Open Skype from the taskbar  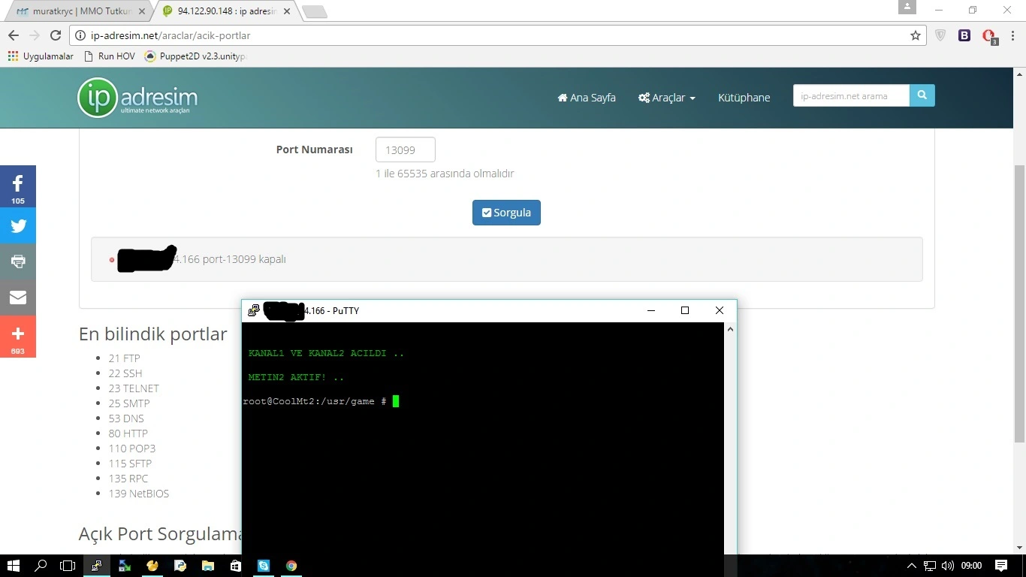[x=264, y=566]
